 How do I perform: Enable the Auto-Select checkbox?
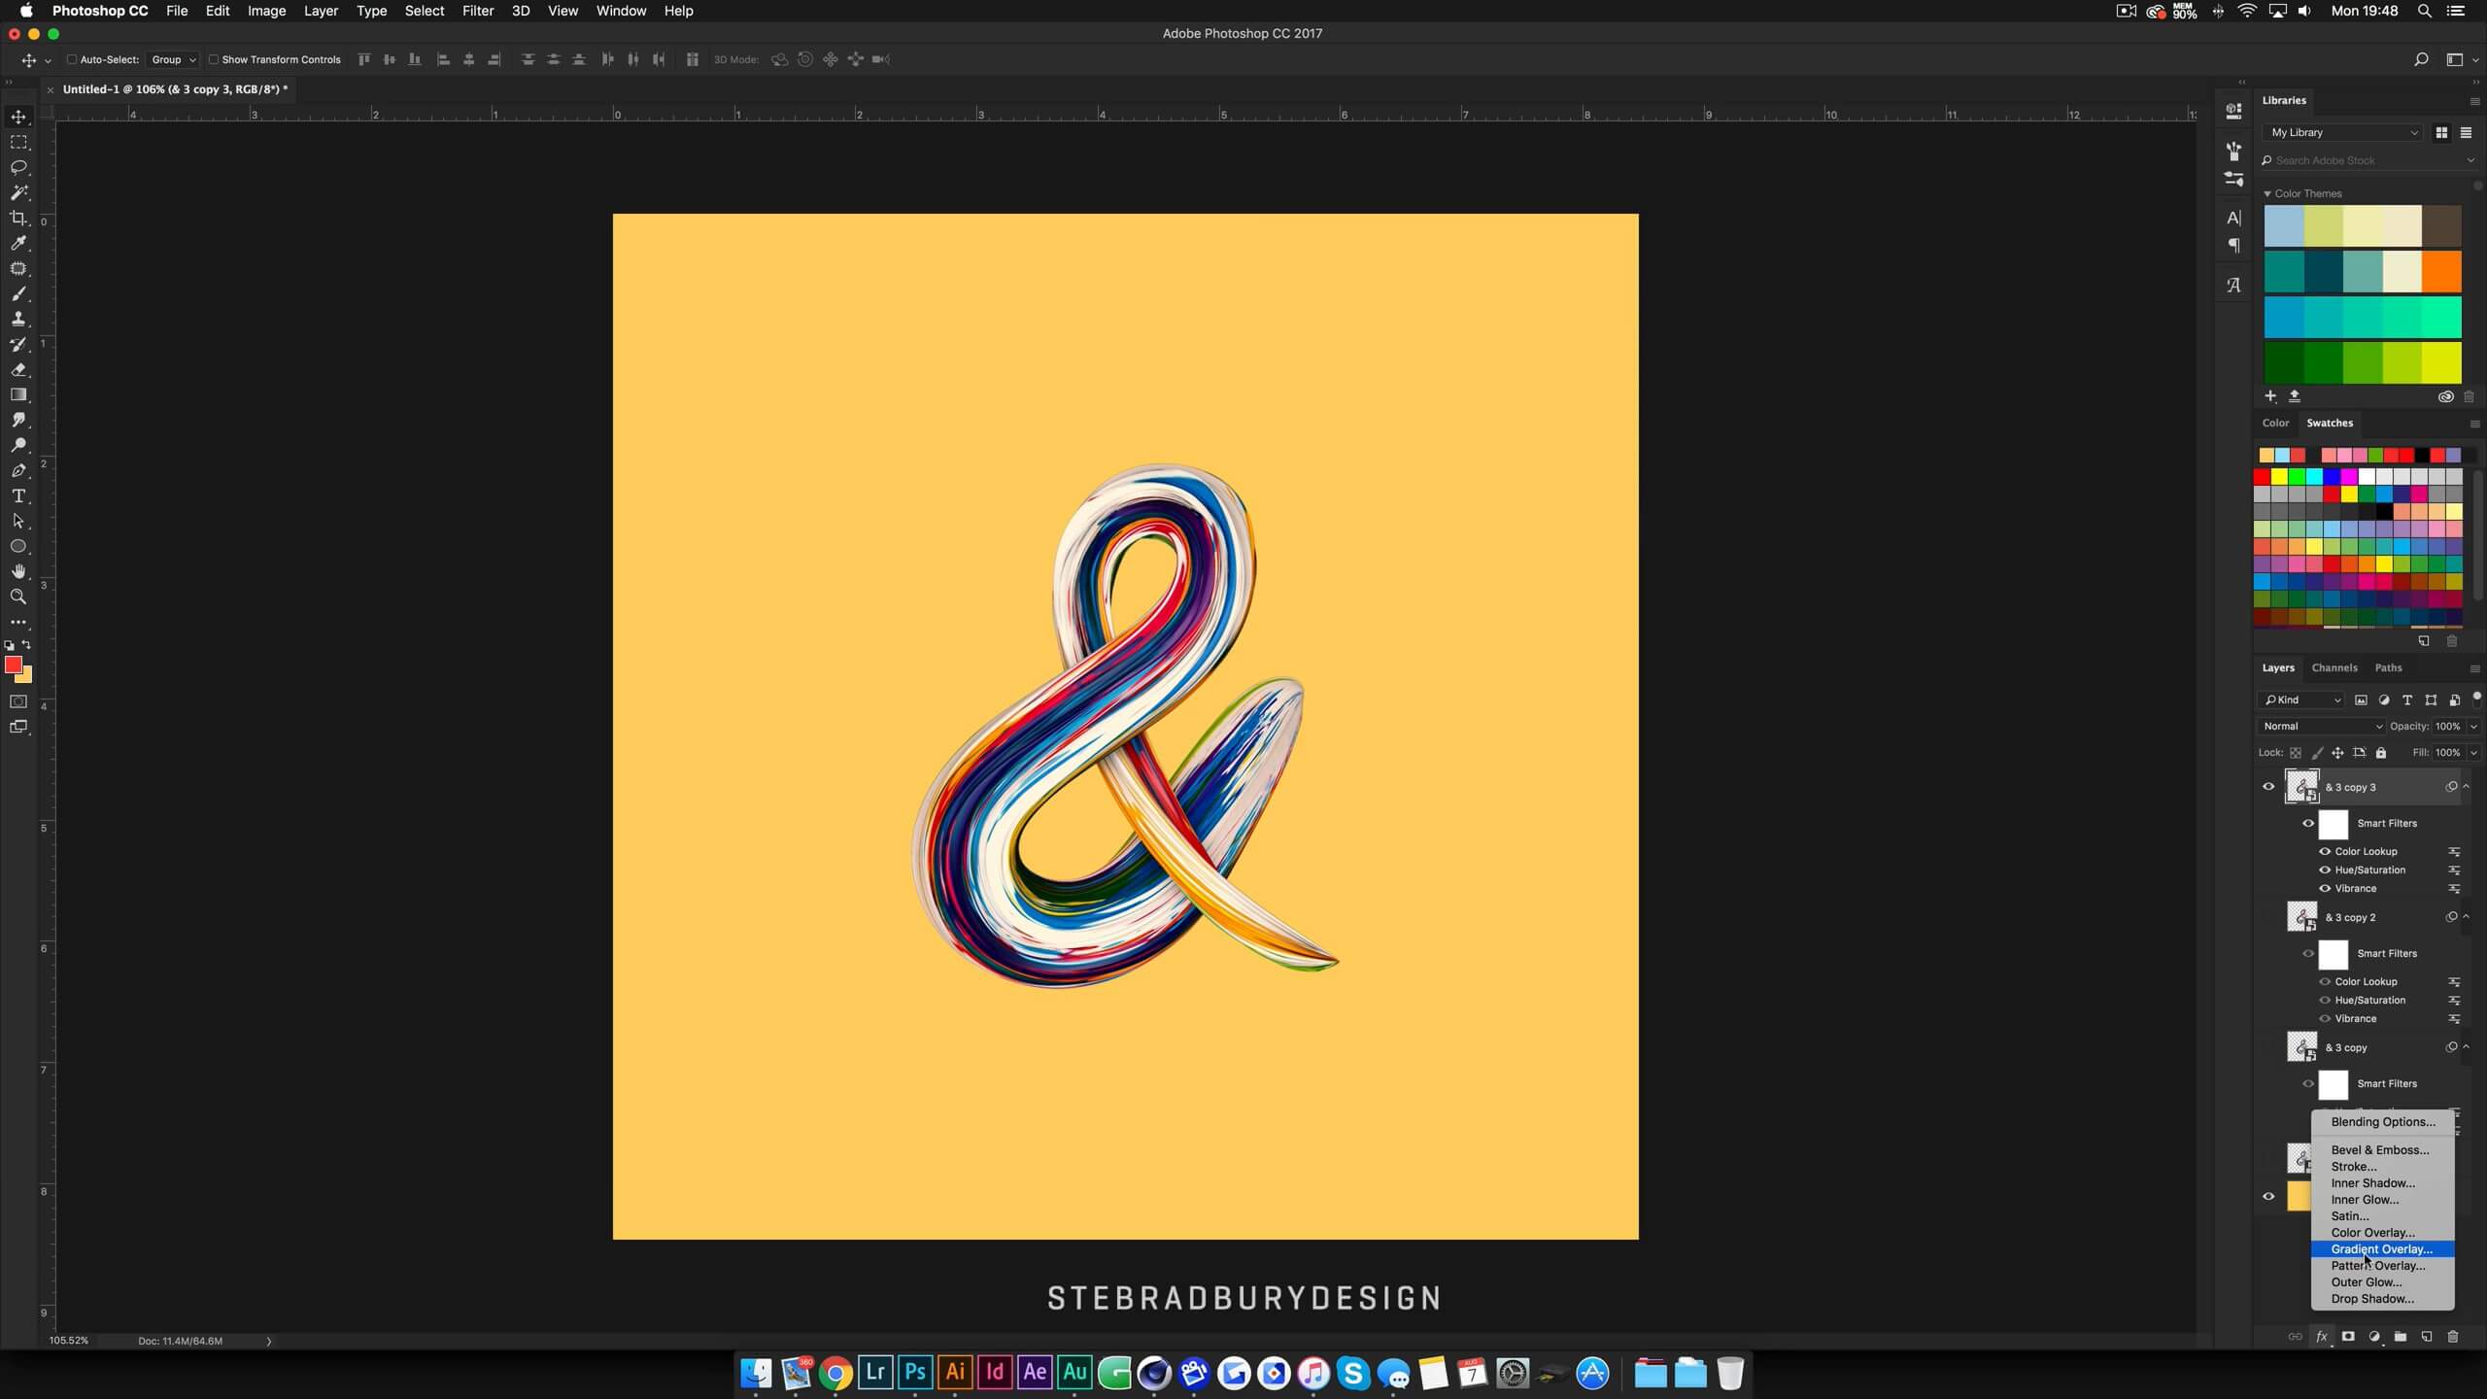(x=72, y=59)
